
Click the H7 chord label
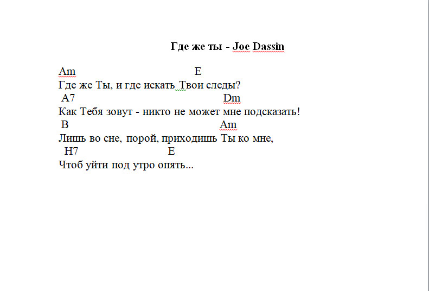(x=71, y=151)
